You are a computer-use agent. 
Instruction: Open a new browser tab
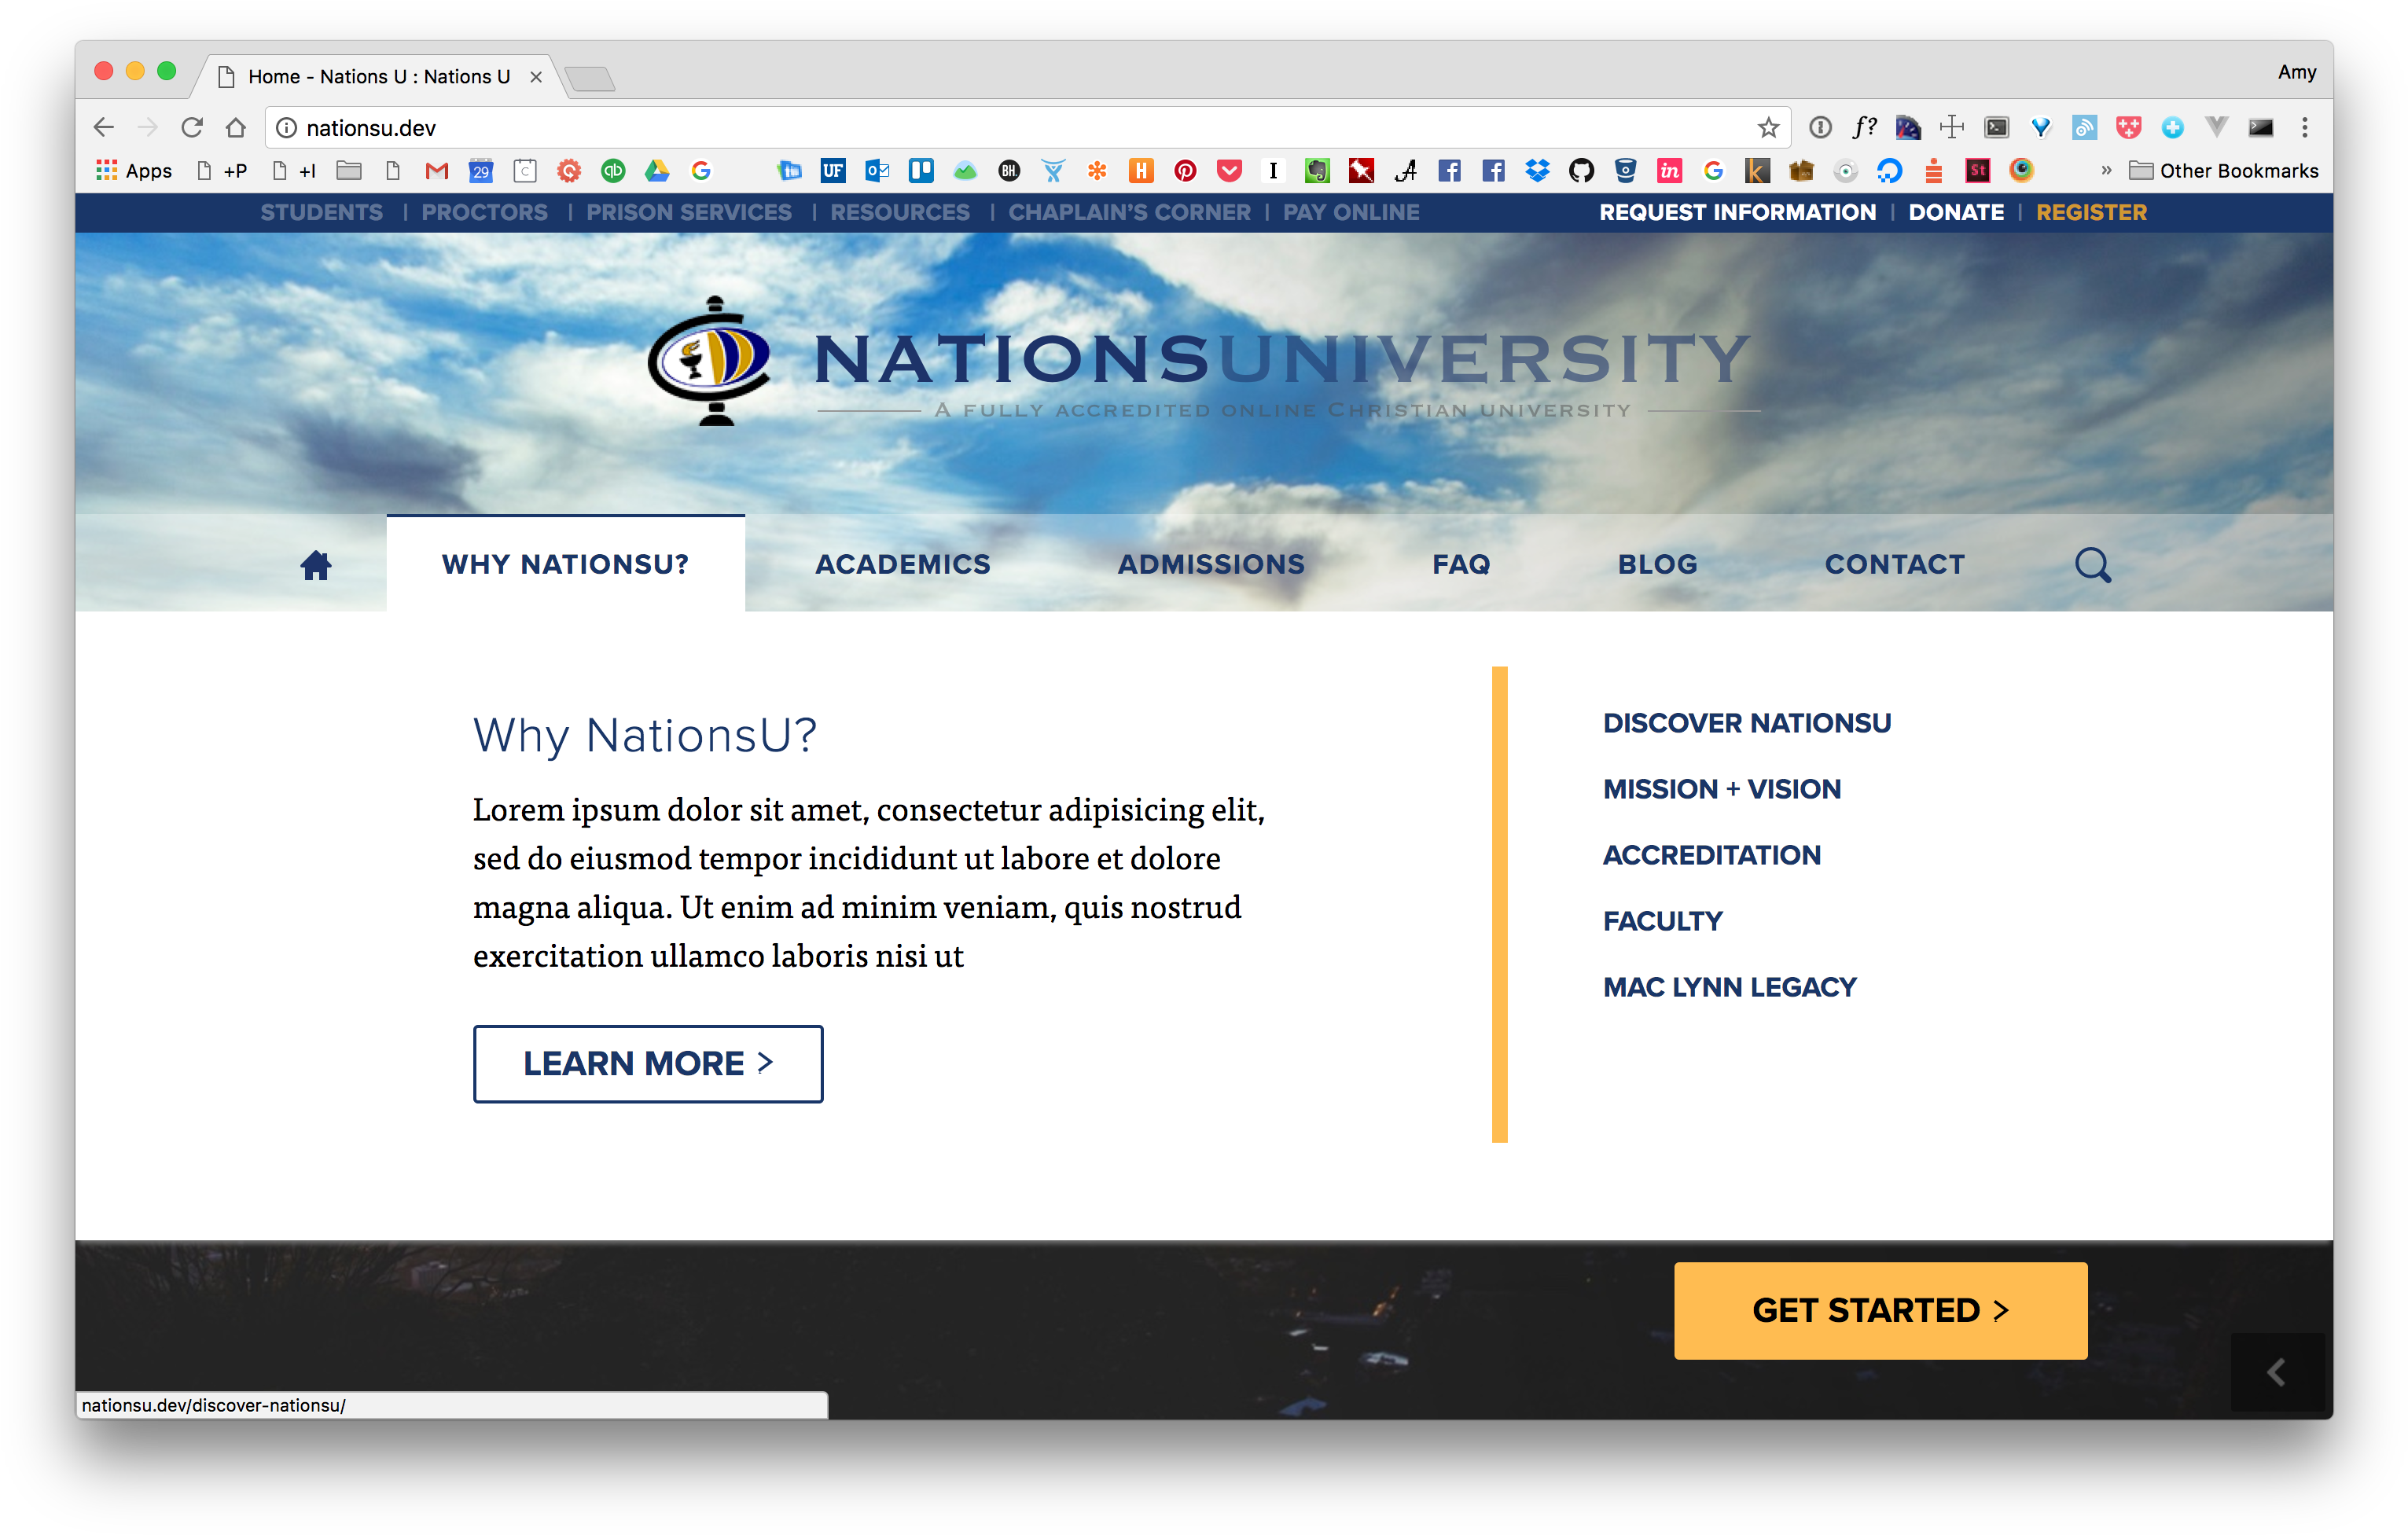(x=589, y=78)
